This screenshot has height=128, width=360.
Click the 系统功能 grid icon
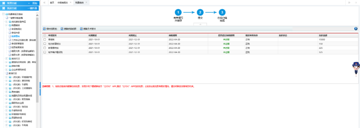[x=4, y=8]
